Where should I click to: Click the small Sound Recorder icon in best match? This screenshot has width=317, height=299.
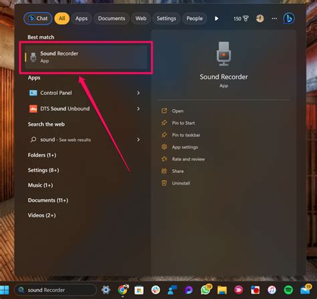[33, 58]
